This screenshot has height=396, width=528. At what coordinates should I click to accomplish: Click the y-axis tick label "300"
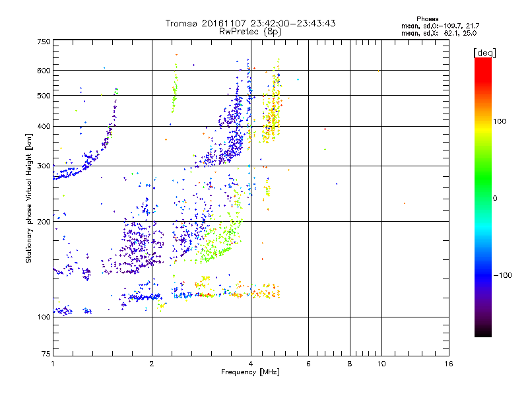(44, 166)
